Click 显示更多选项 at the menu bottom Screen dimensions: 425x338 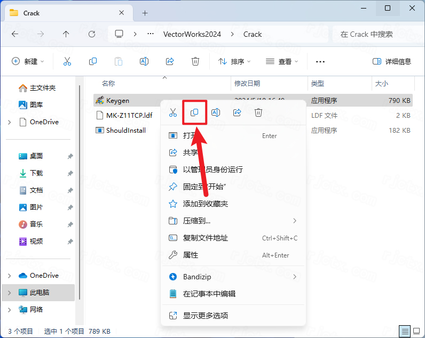[x=206, y=316]
